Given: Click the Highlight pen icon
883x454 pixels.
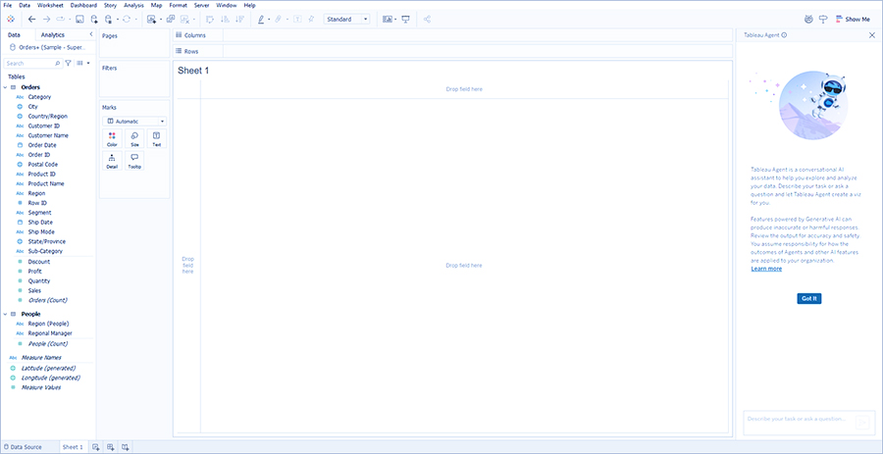Looking at the screenshot, I should 261,20.
